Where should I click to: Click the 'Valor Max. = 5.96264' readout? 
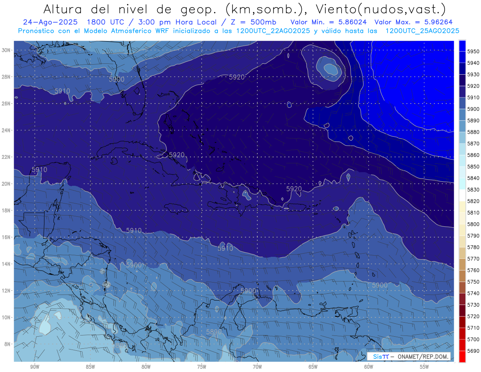pos(414,22)
